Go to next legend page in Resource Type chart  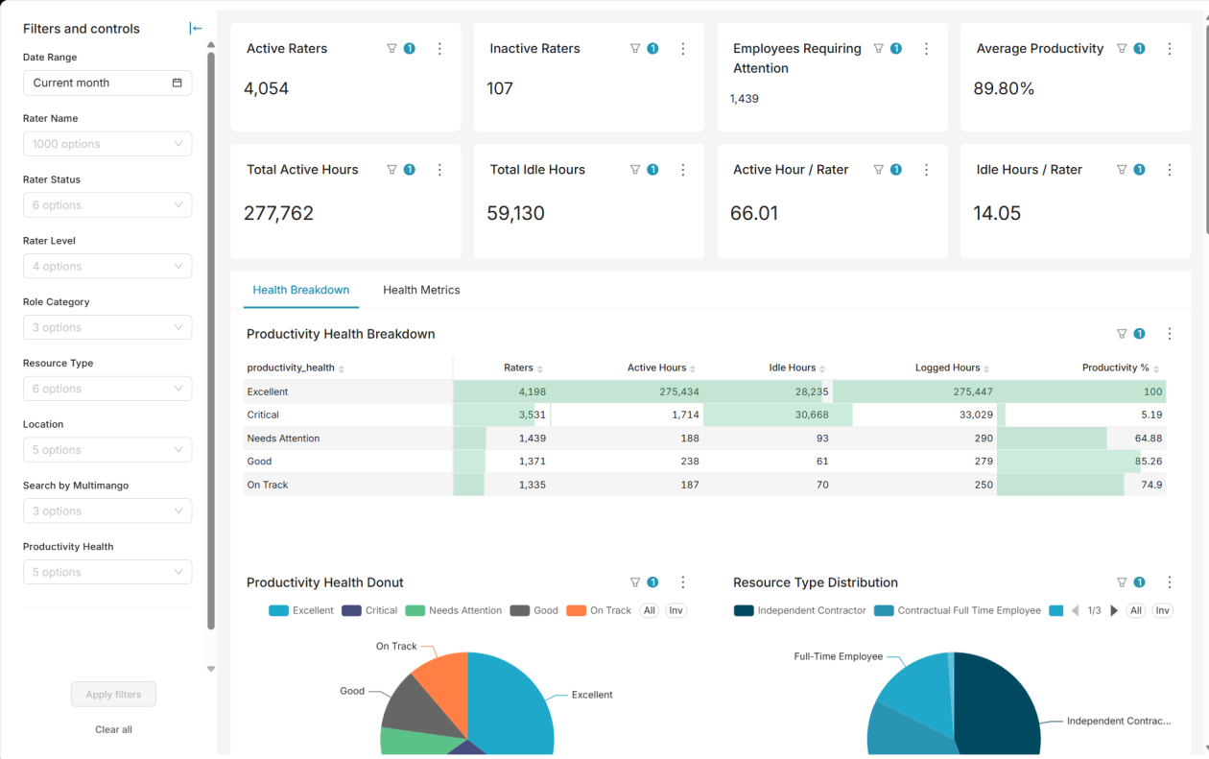pos(1114,610)
